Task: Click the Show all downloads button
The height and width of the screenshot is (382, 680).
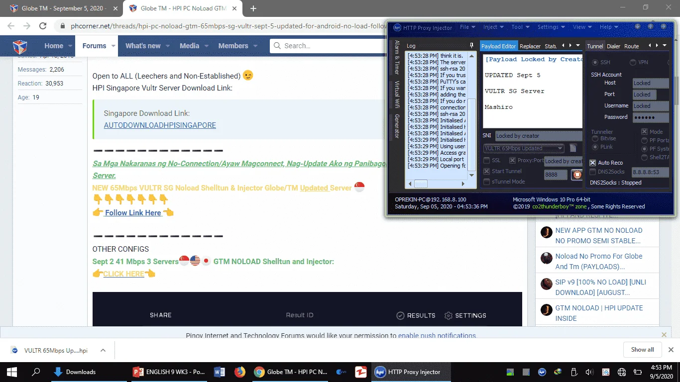Action: tap(643, 350)
